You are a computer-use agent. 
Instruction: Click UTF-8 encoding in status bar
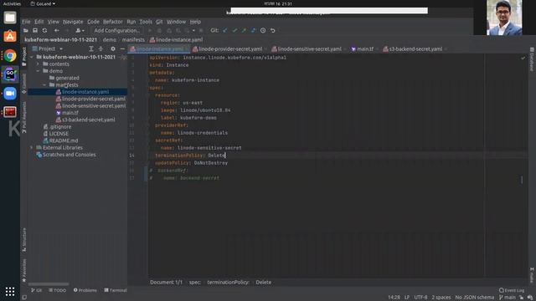pyautogui.click(x=420, y=298)
